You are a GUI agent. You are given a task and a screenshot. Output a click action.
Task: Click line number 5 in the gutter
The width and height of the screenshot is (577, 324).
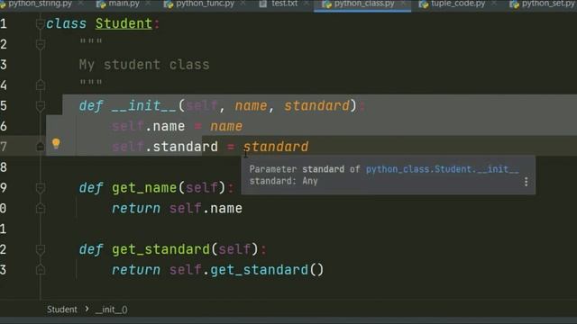click(4, 106)
